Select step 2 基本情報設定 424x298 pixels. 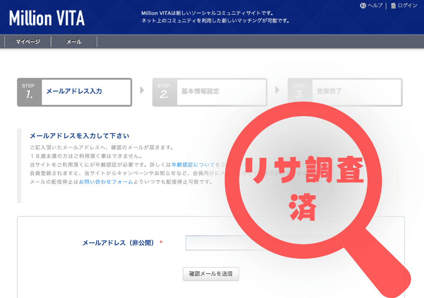point(210,92)
